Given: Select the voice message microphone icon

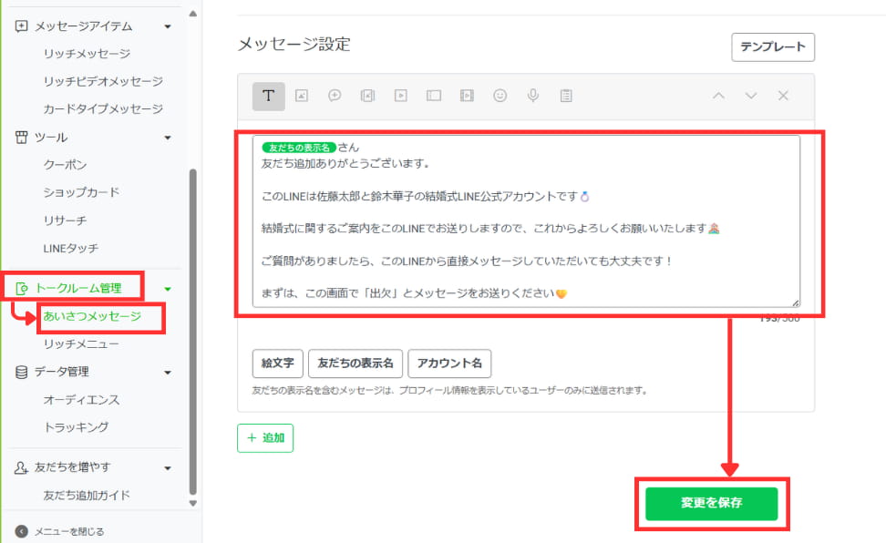Looking at the screenshot, I should click(533, 96).
